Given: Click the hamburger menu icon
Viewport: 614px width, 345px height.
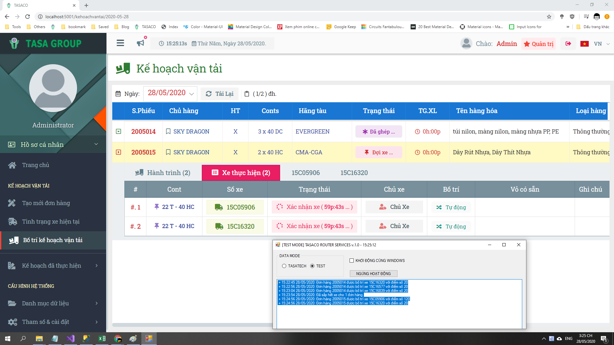Looking at the screenshot, I should click(x=120, y=43).
